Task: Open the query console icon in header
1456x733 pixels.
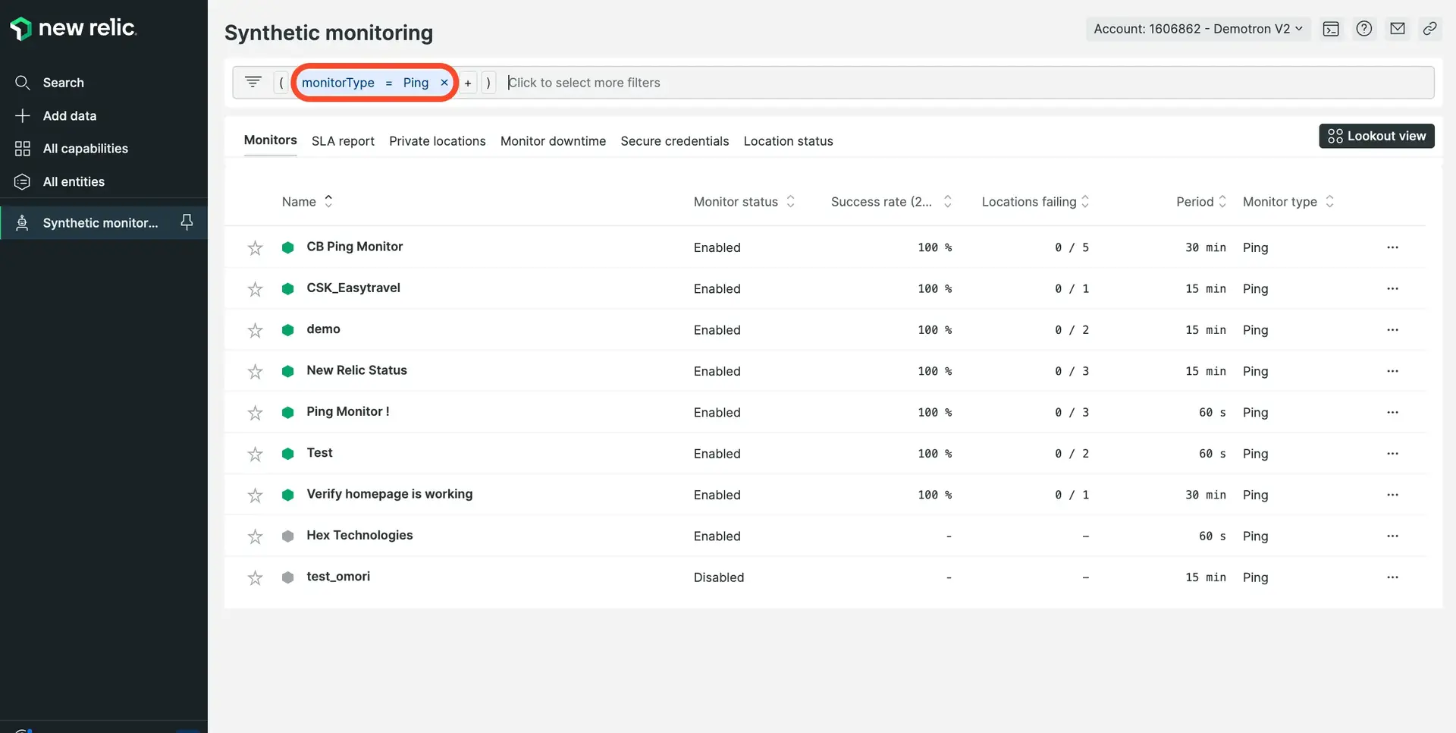Action: (x=1331, y=29)
